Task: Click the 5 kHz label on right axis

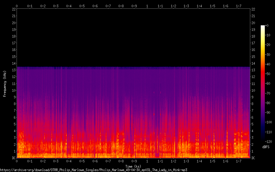Action: (253, 124)
